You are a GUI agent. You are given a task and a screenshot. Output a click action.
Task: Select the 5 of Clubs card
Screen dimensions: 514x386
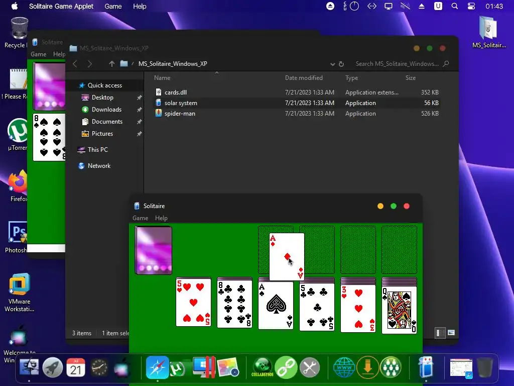point(317,307)
